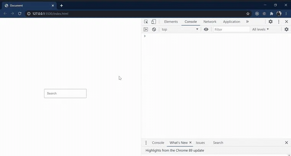Switch to the Network tab

(210, 22)
